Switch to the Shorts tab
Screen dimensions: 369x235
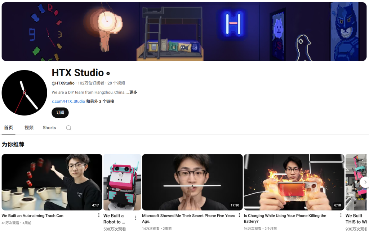49,128
